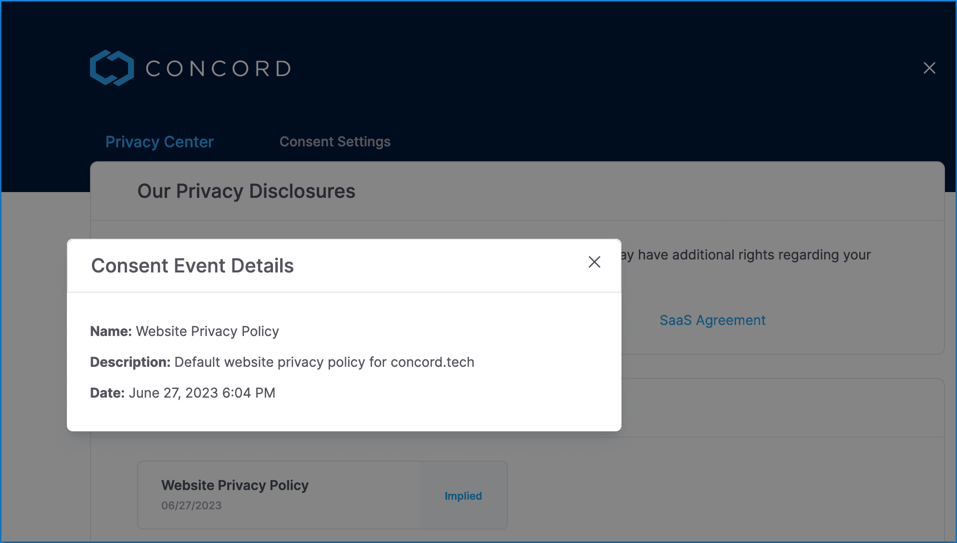Click the bold Date label in dialog
The image size is (957, 543).
[107, 393]
